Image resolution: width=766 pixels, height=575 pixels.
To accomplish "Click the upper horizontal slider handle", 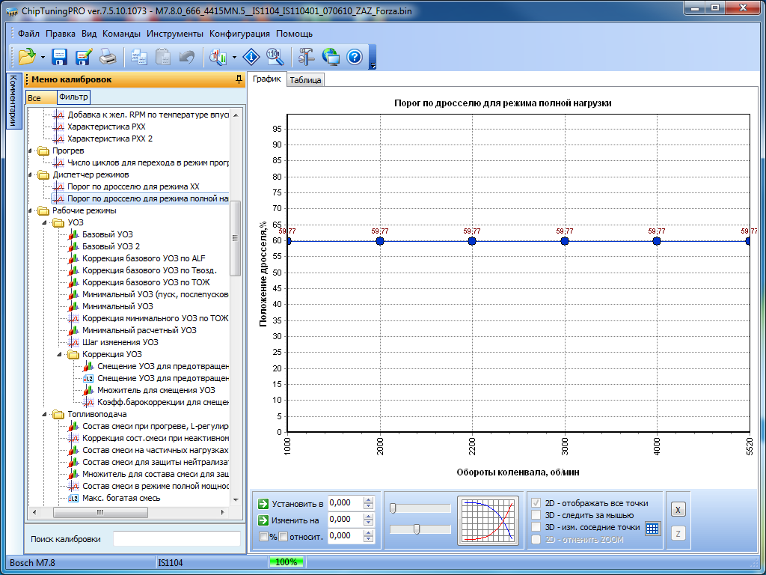I will (393, 508).
